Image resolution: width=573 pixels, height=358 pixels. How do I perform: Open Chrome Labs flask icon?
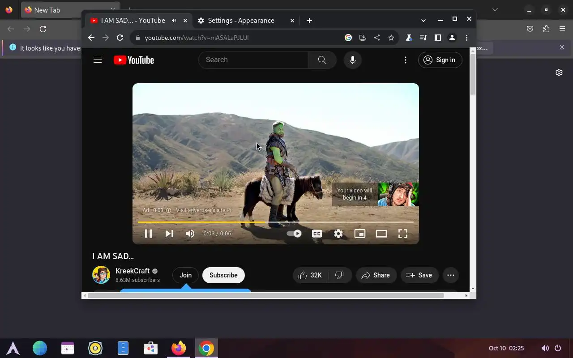click(x=409, y=38)
